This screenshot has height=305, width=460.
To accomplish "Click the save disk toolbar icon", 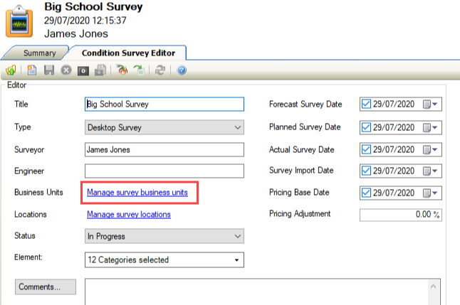I will tap(49, 70).
